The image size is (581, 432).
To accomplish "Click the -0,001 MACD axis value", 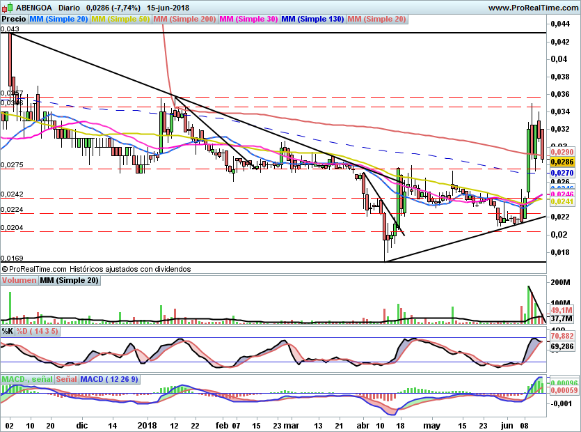I will (x=562, y=404).
